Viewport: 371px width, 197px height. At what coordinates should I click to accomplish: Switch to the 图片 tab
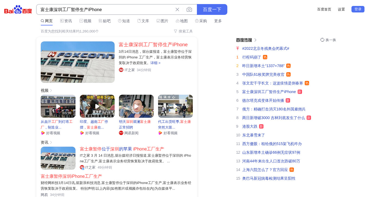click(x=162, y=21)
